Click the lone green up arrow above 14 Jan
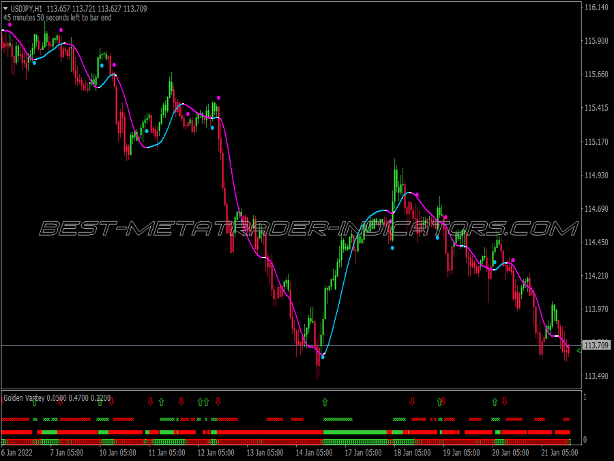 [x=325, y=402]
